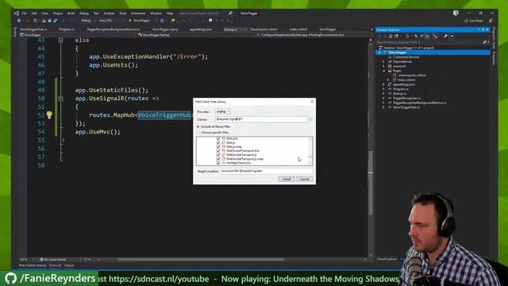The height and width of the screenshot is (286, 508).
Task: Open the Tools menu
Action: click(122, 14)
